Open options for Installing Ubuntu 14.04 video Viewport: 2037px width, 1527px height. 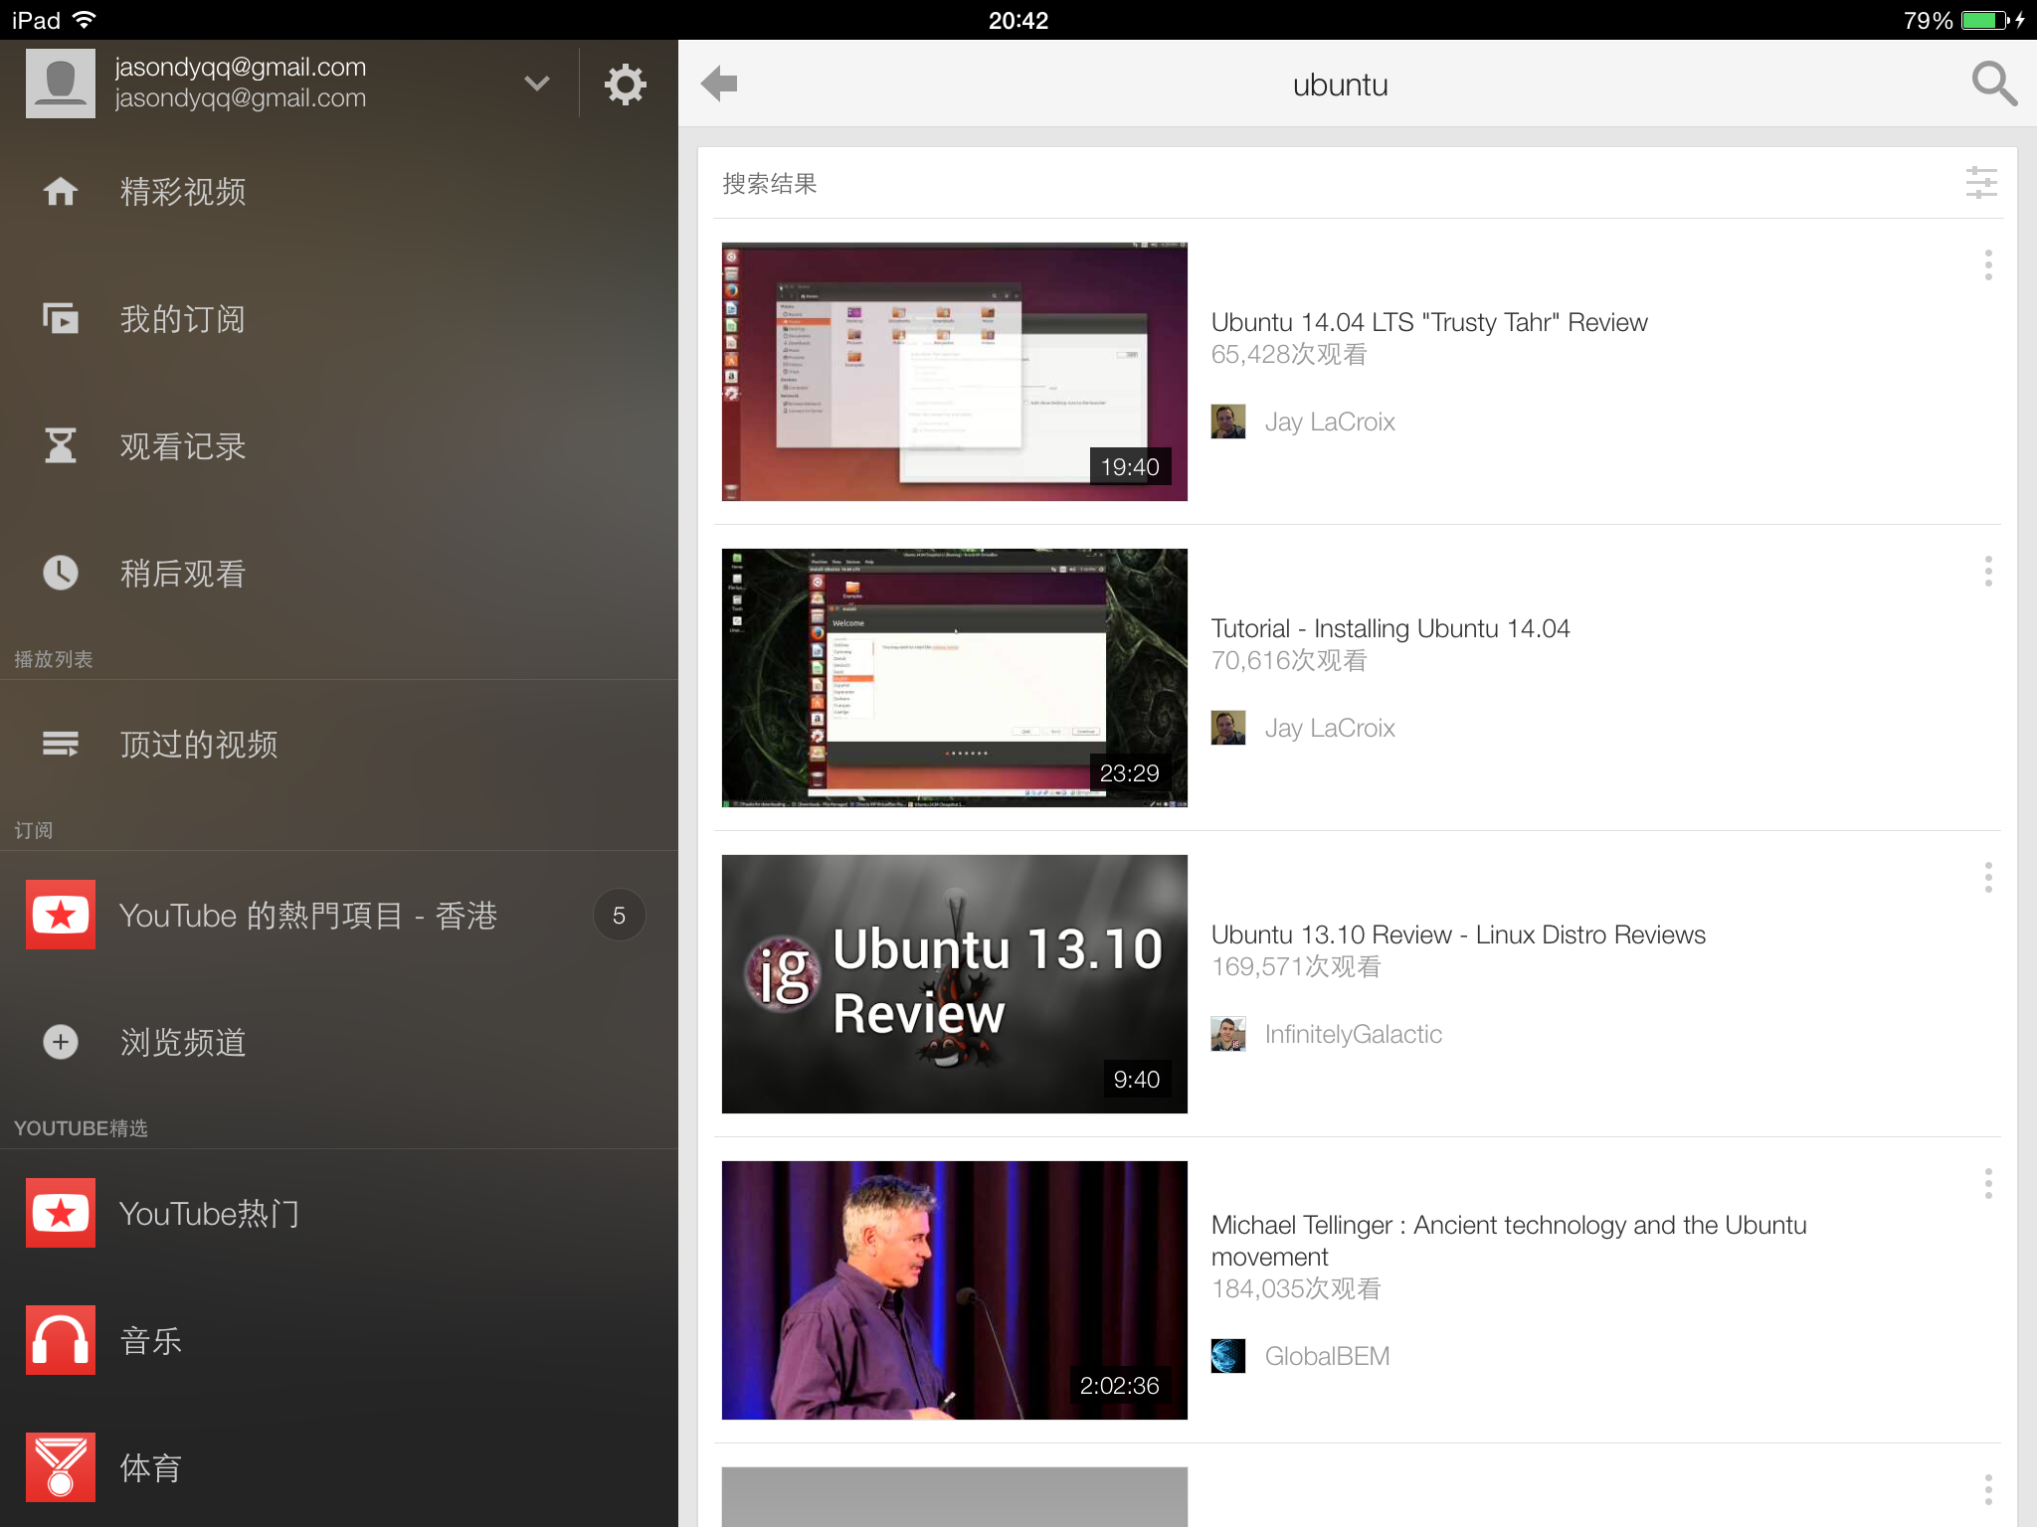[1988, 571]
